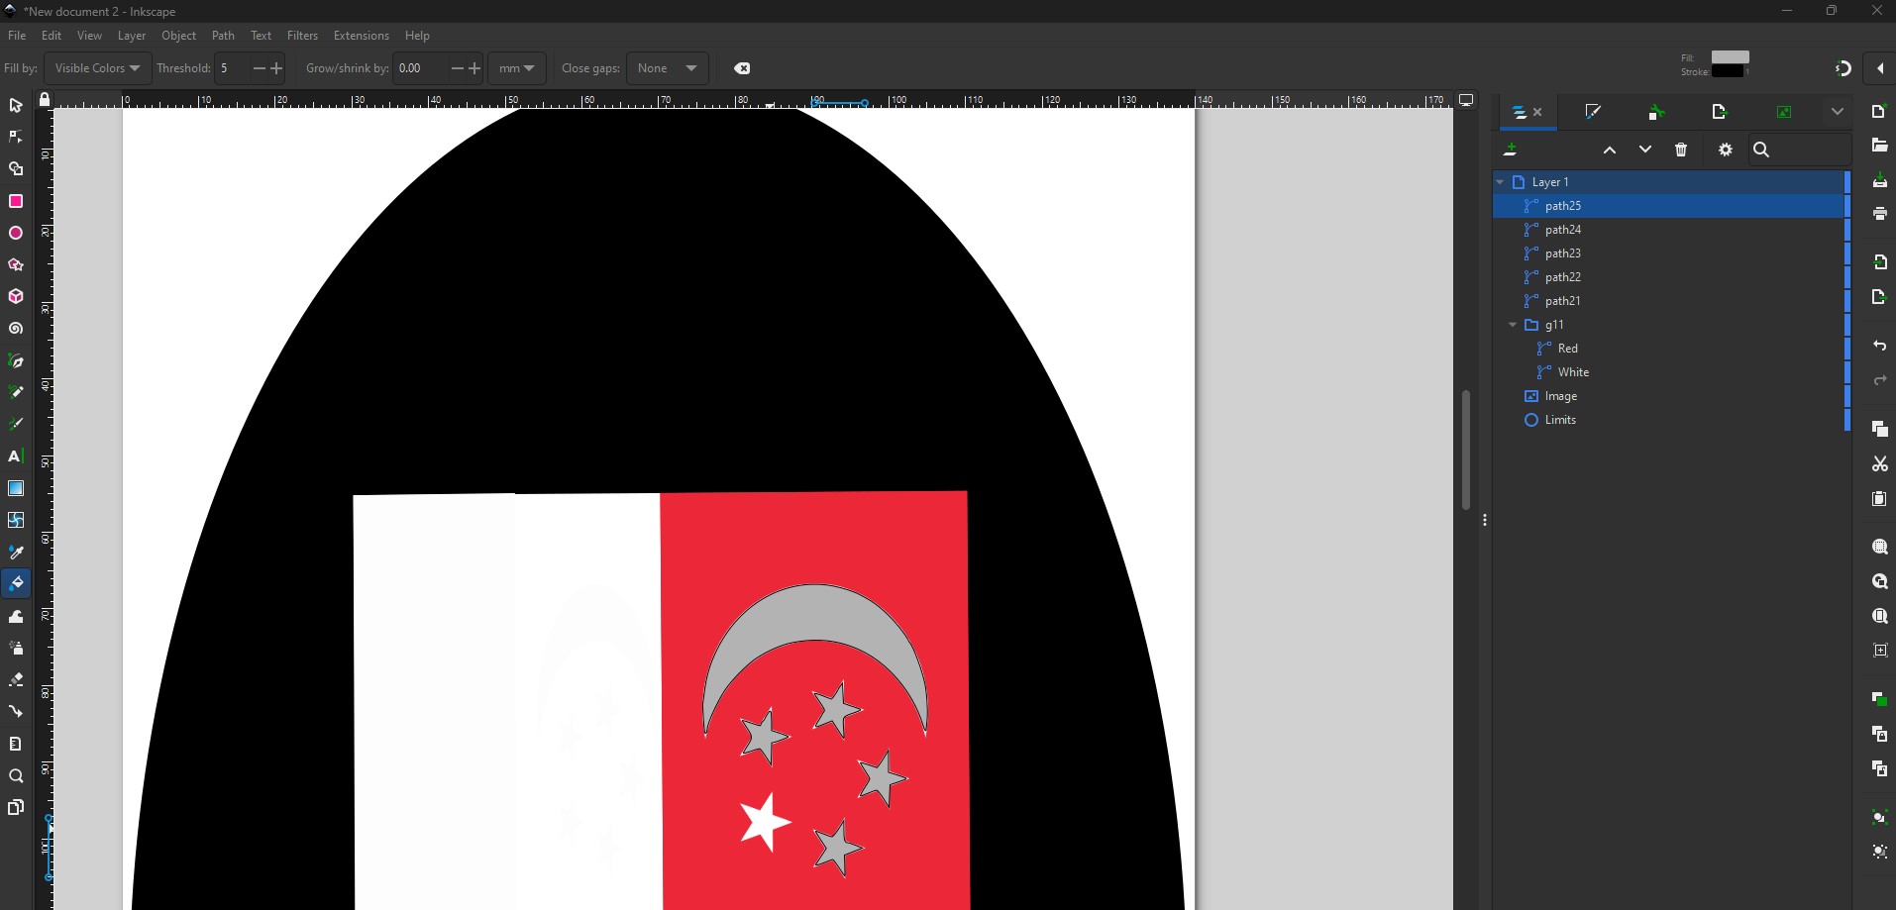Select the Rectangle tool

tap(16, 201)
